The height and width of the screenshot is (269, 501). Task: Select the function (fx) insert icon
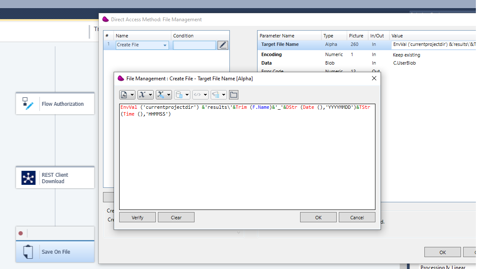125,94
